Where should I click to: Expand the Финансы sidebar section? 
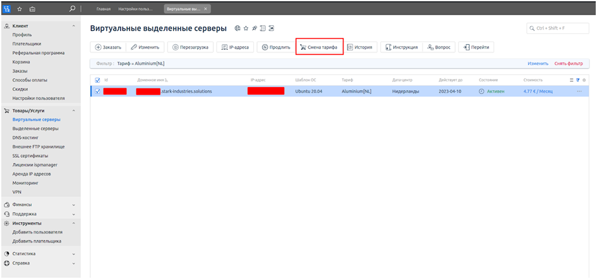[73, 205]
